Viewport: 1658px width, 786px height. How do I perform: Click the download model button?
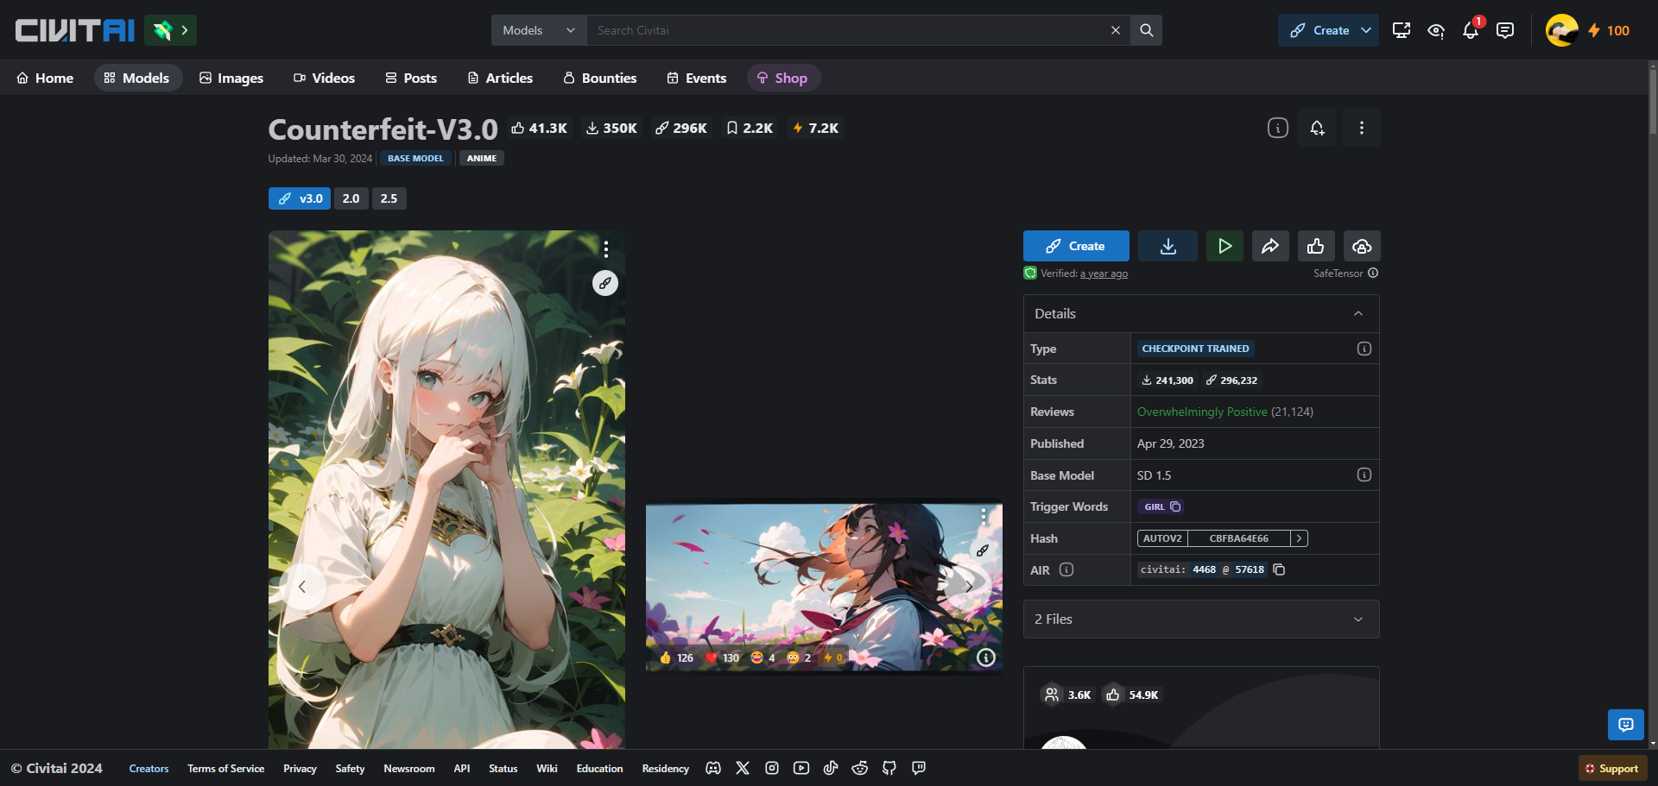(1168, 246)
